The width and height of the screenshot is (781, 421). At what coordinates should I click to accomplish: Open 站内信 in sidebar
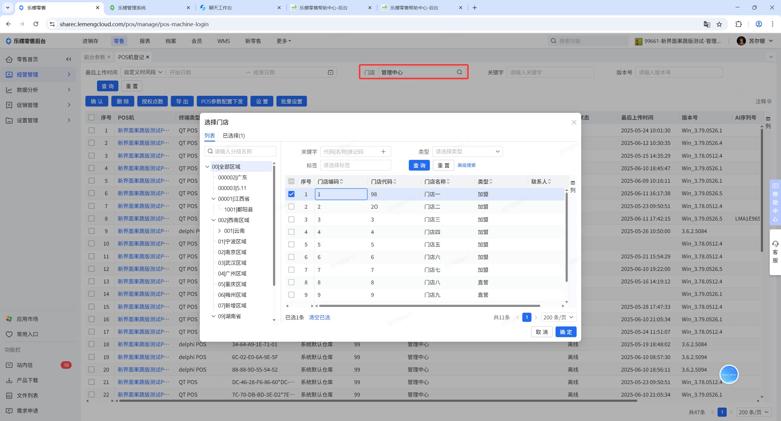[25, 365]
